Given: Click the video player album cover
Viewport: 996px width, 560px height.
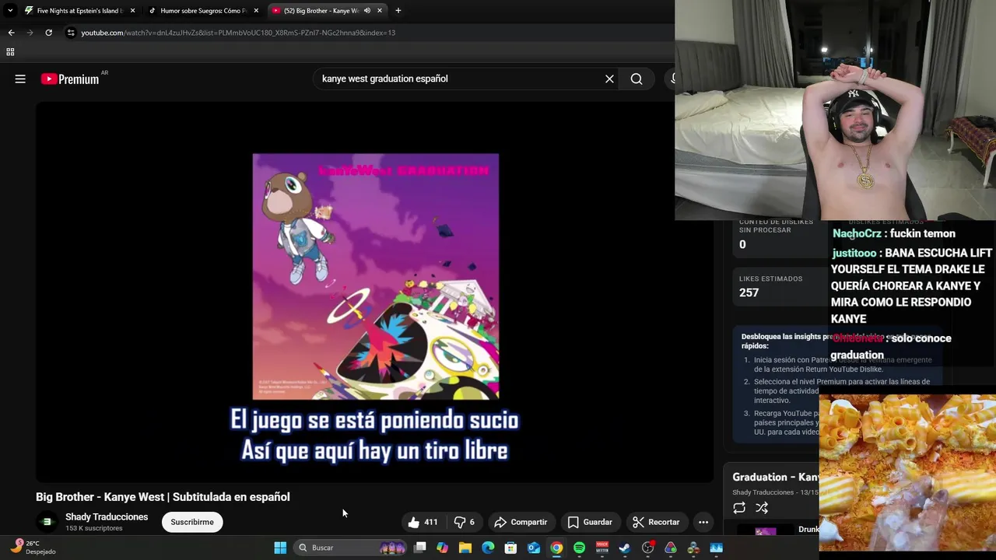Looking at the screenshot, I should click(375, 276).
